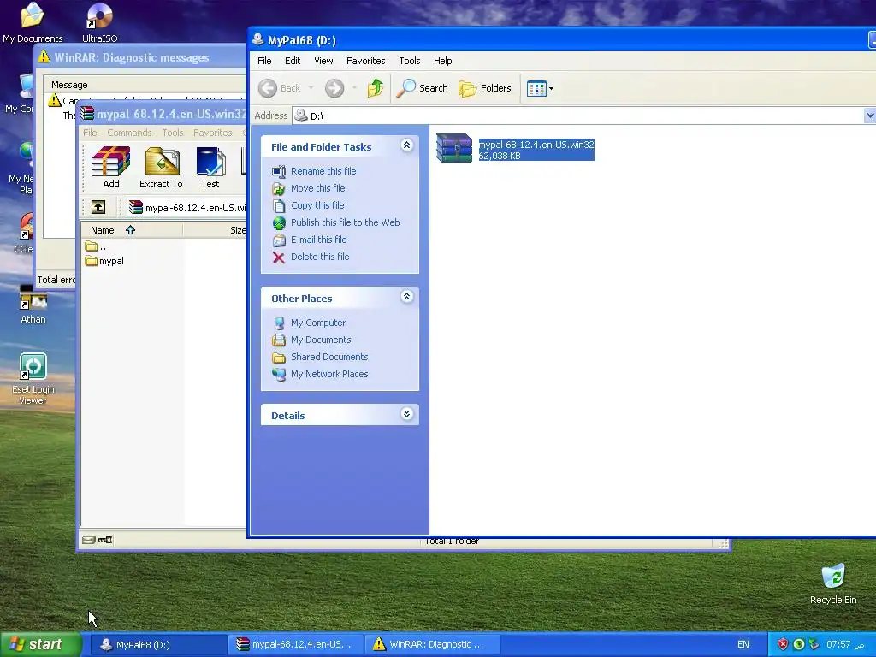
Task: Open the Help menu in MyPal68 window
Action: coord(442,61)
